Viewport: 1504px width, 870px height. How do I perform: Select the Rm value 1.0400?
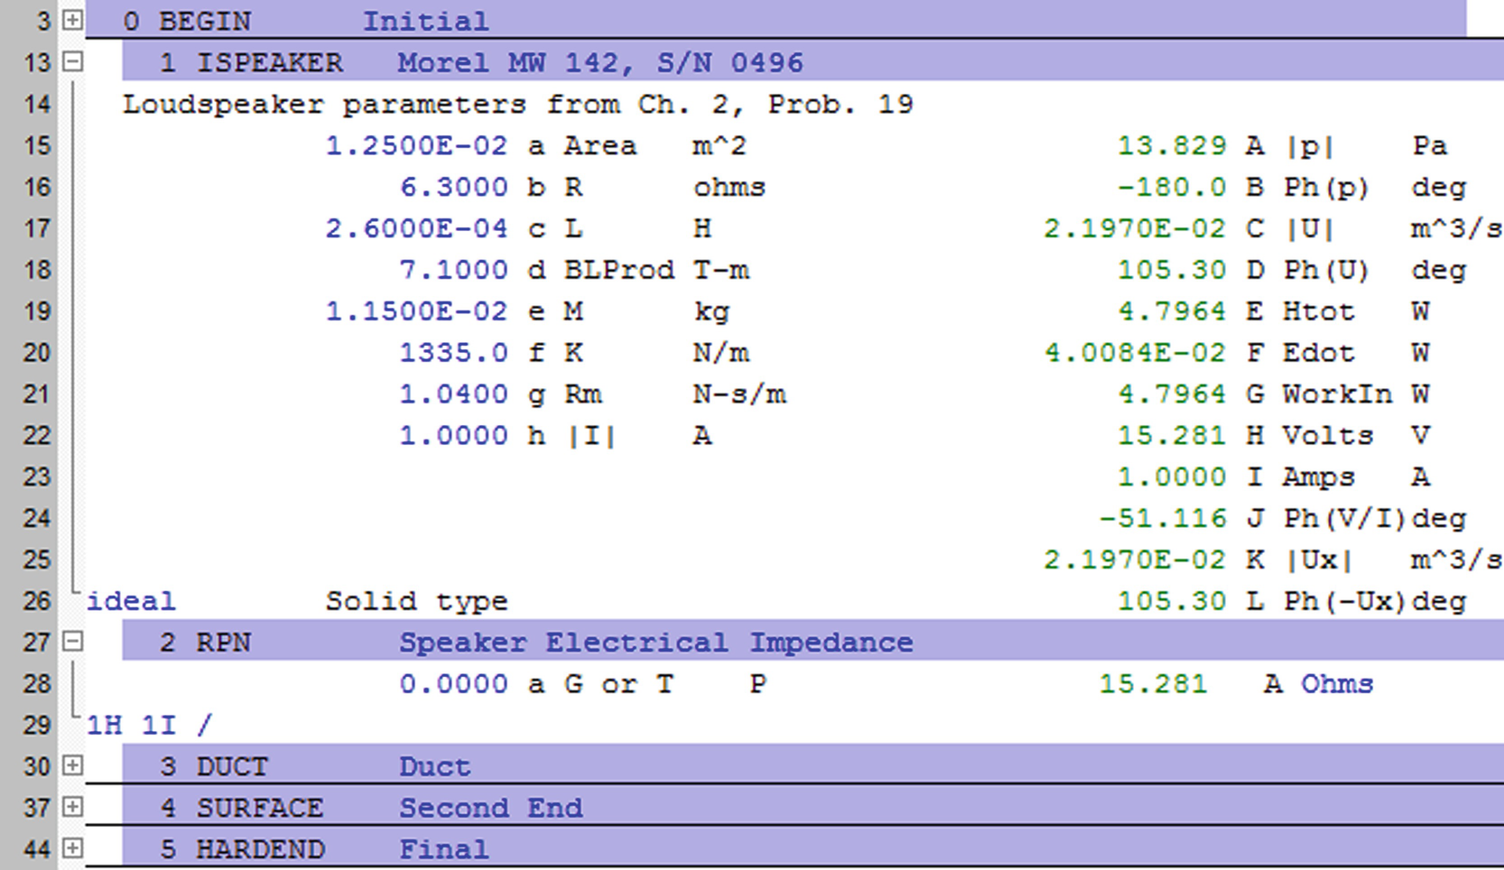point(453,394)
